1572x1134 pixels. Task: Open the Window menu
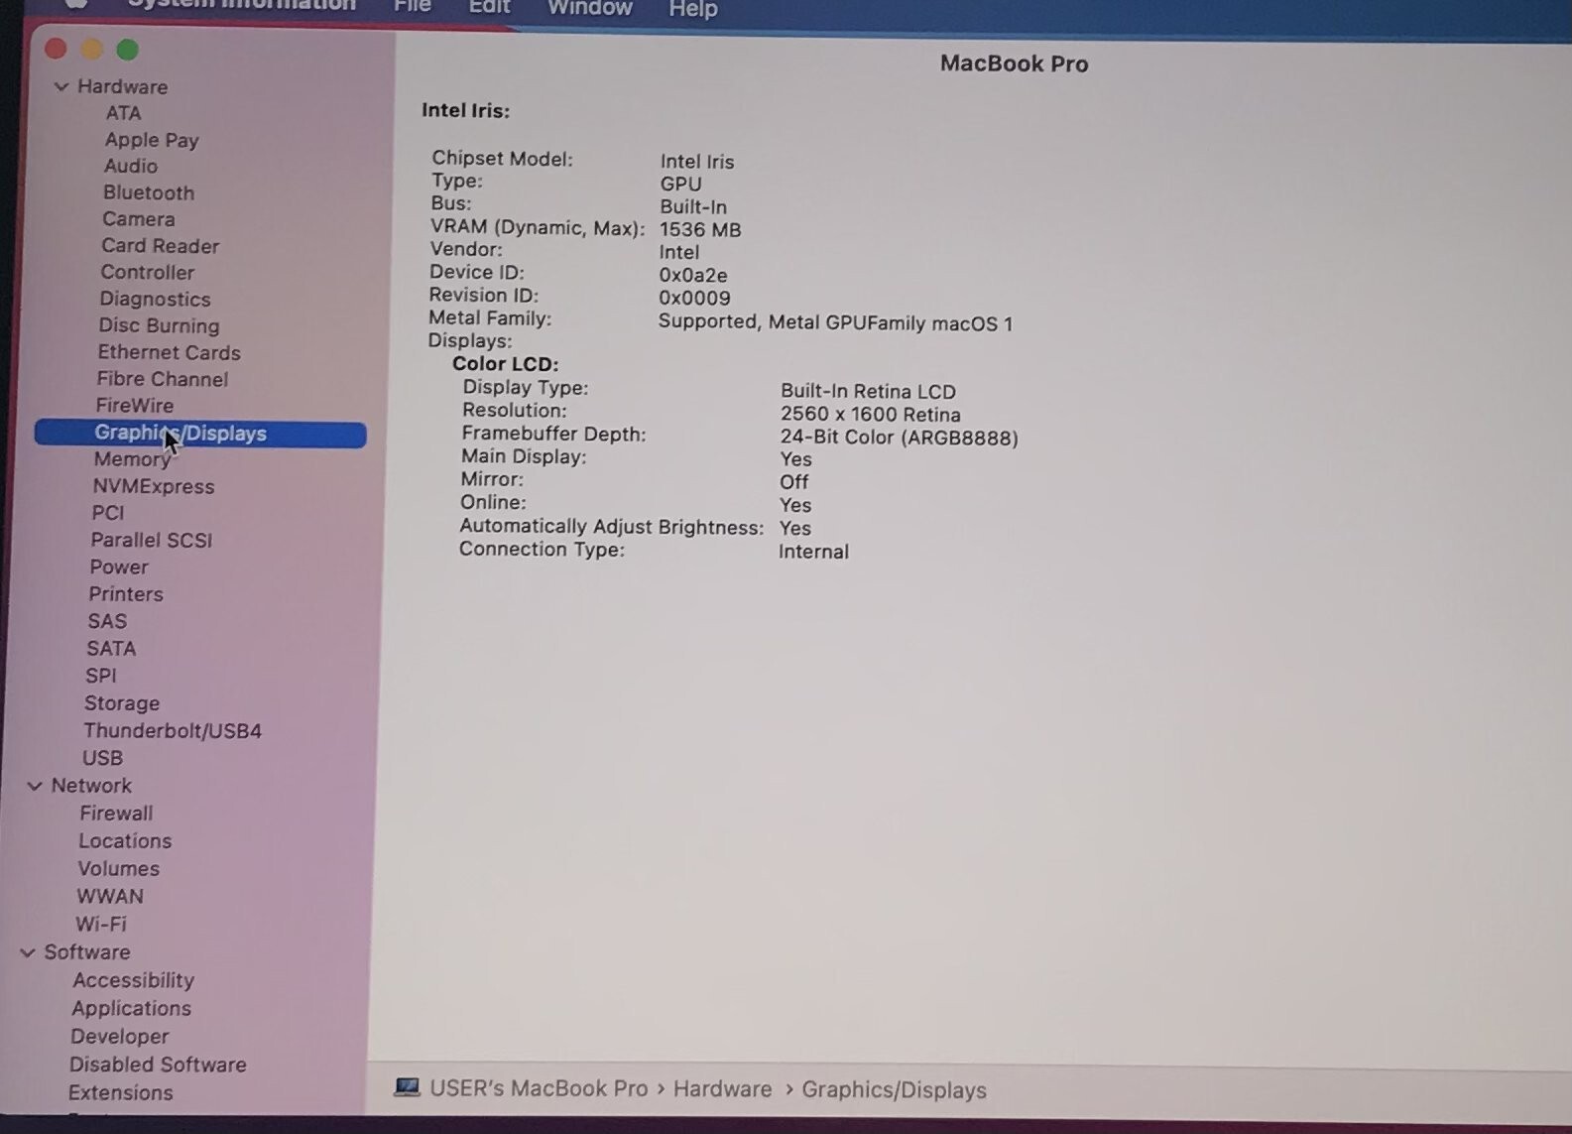point(589,8)
